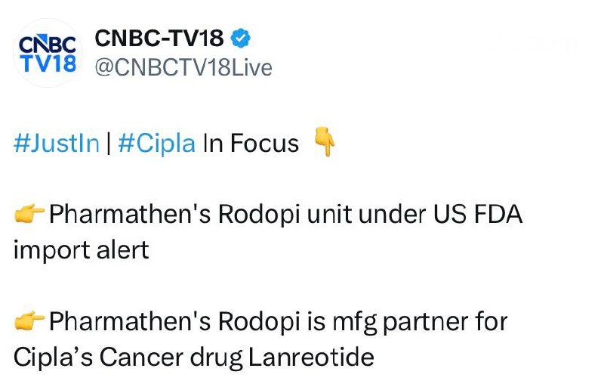Open the @CNBCTV18Live handle
This screenshot has width=604, height=390.
(182, 67)
